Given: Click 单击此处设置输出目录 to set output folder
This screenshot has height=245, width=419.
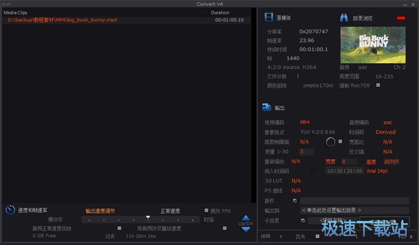Looking at the screenshot, I should pyautogui.click(x=355, y=210).
